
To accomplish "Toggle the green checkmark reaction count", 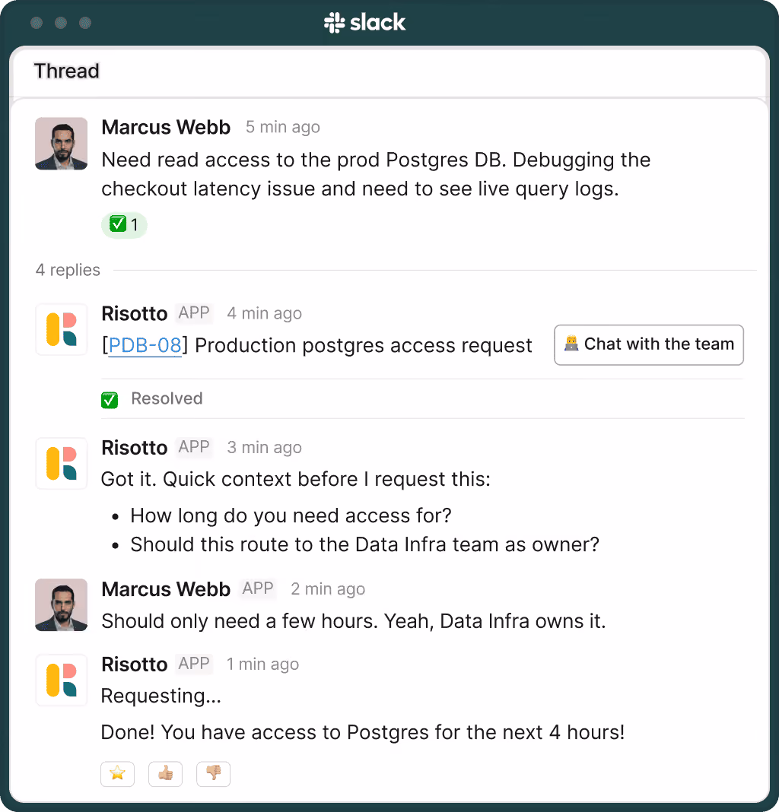I will 125,225.
